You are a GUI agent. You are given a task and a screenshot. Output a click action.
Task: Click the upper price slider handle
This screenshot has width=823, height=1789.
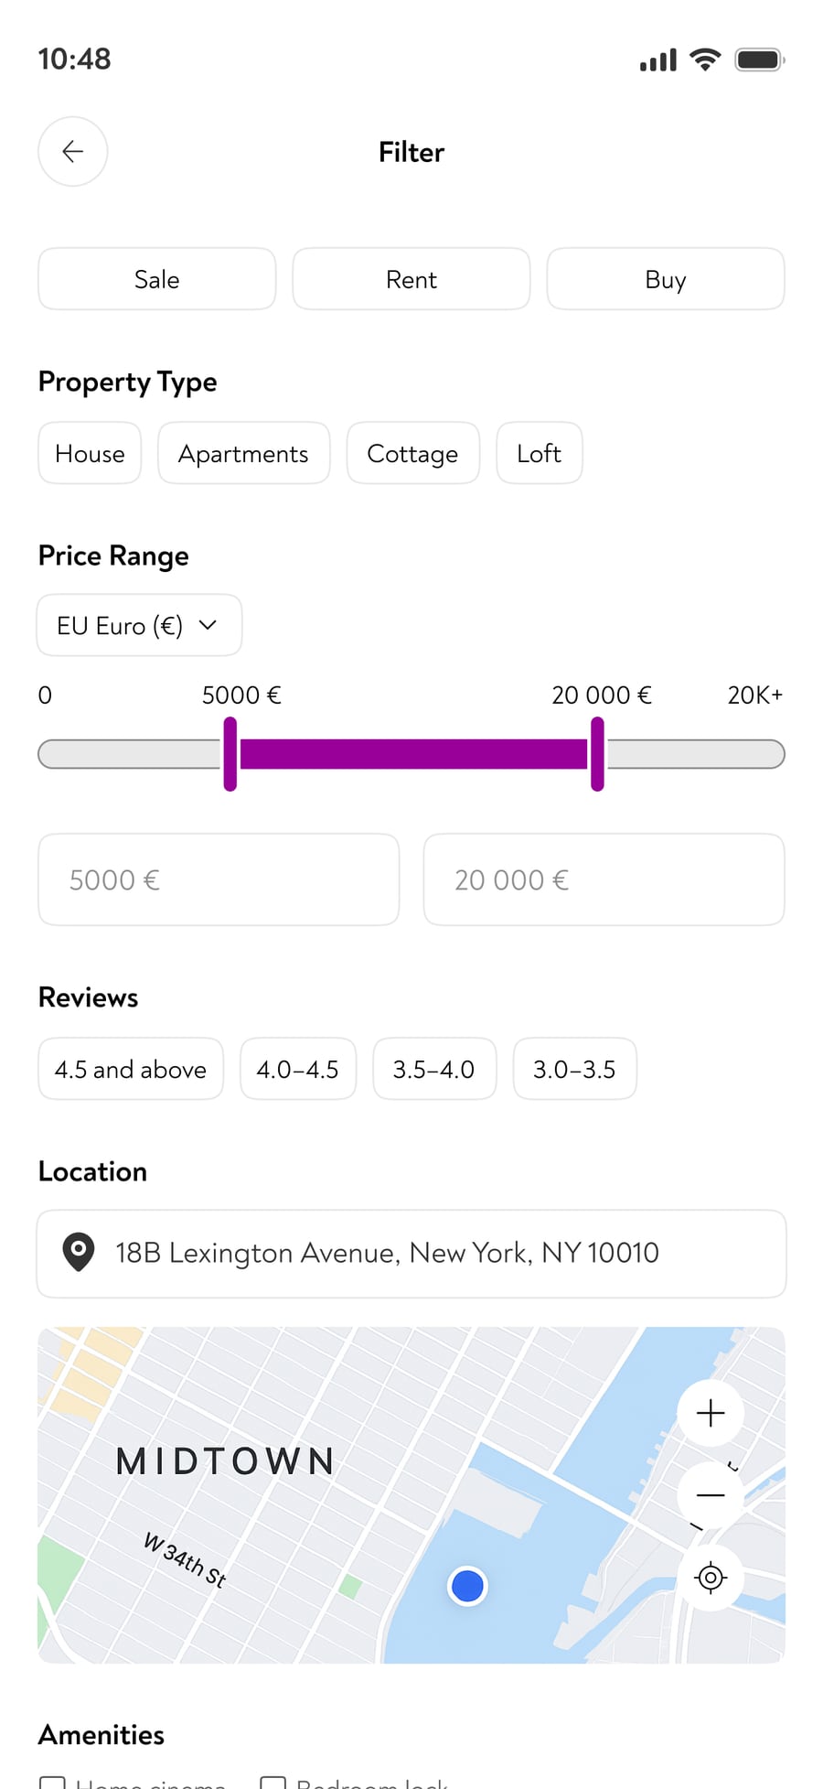(x=597, y=754)
